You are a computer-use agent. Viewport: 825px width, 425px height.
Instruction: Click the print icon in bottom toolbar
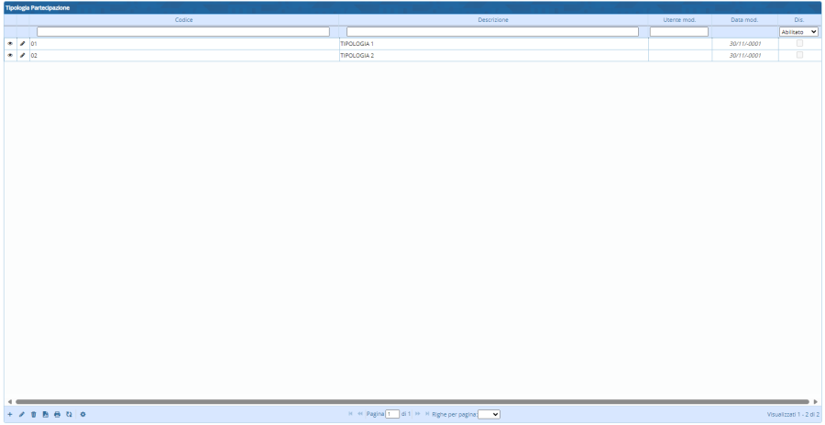(x=57, y=415)
